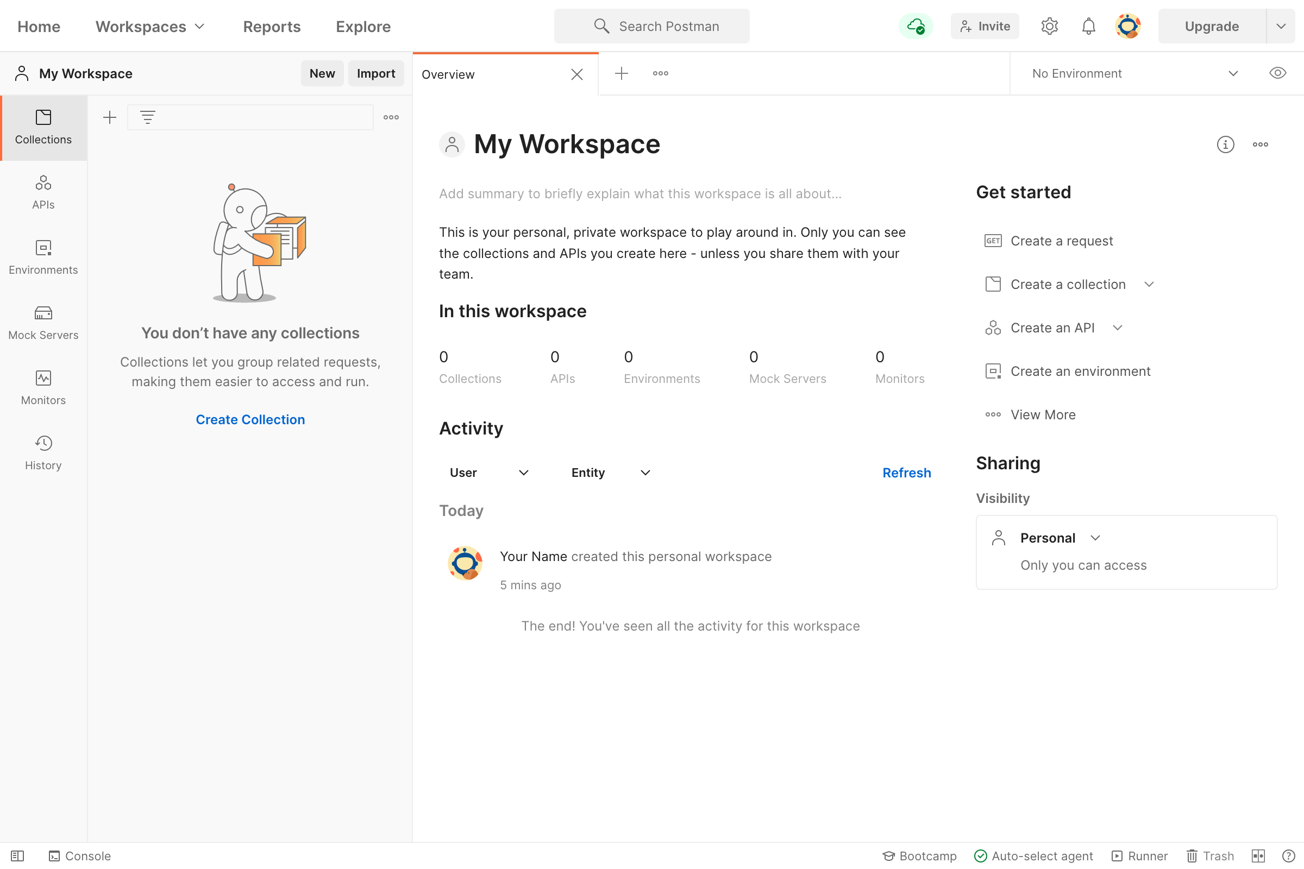Open Explore in top navigation

[x=363, y=27]
